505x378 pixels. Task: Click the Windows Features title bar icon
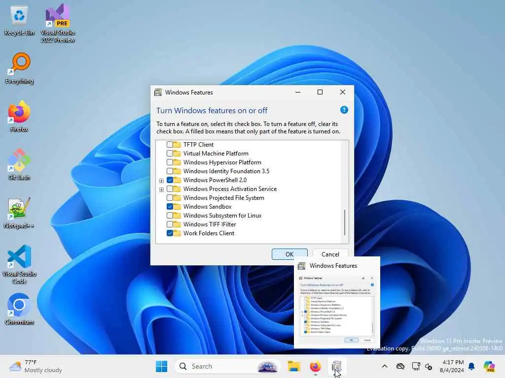click(x=158, y=93)
